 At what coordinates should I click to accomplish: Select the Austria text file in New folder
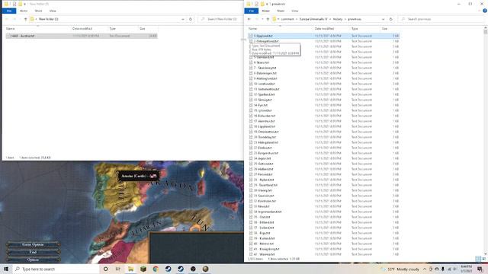(82, 36)
